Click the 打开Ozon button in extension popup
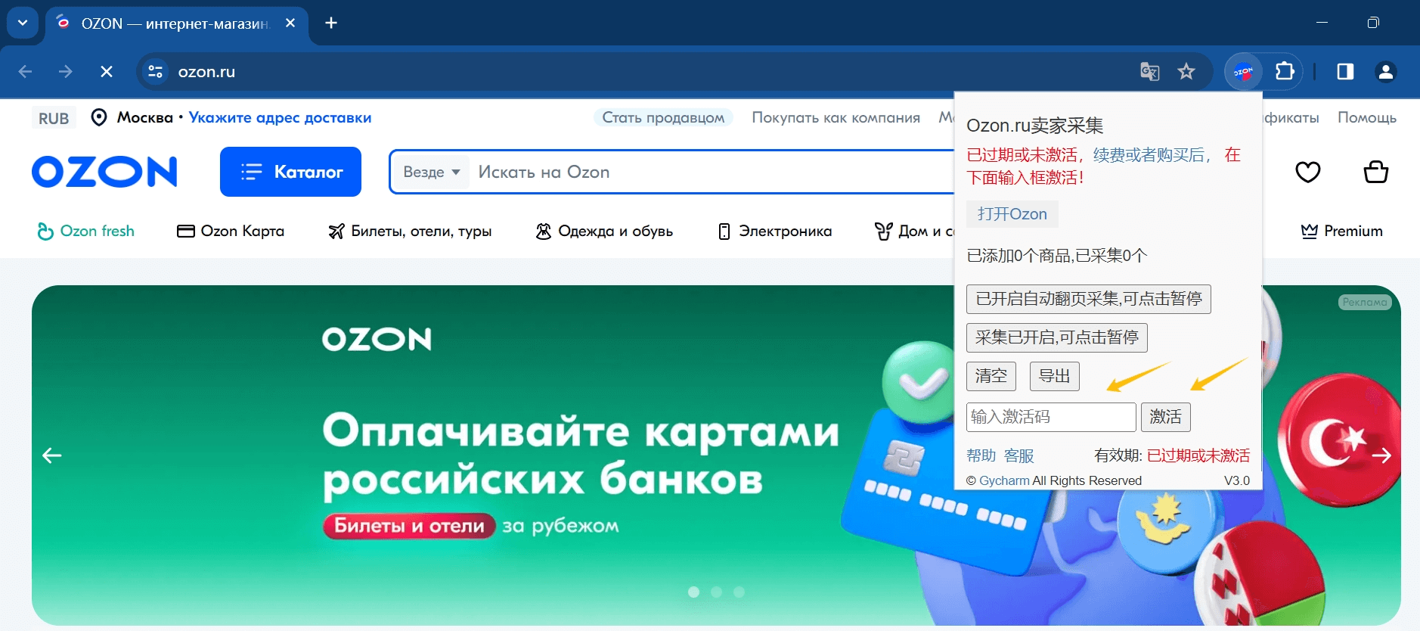This screenshot has height=631, width=1420. tap(1012, 214)
